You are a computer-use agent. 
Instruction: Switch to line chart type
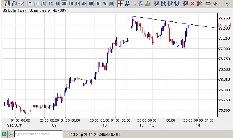click(x=21, y=4)
